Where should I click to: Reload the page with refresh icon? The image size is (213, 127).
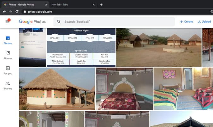click(x=17, y=12)
